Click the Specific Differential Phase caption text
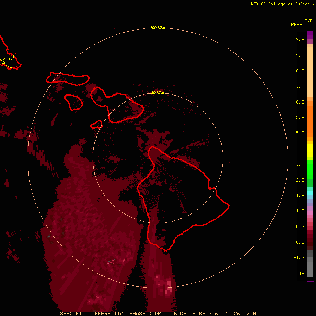316x316 pixels. (x=159, y=314)
